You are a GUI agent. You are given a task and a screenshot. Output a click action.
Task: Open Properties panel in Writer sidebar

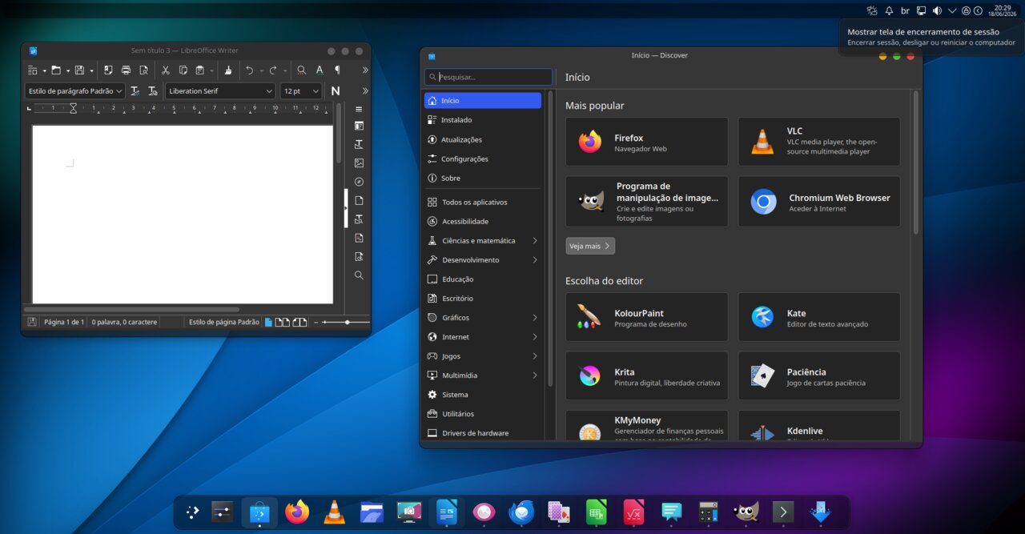359,126
